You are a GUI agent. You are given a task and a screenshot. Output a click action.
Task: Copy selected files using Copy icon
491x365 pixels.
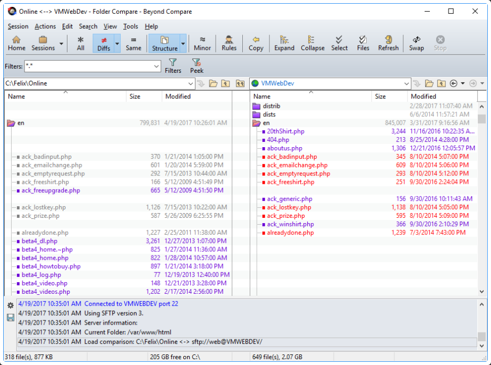click(256, 43)
